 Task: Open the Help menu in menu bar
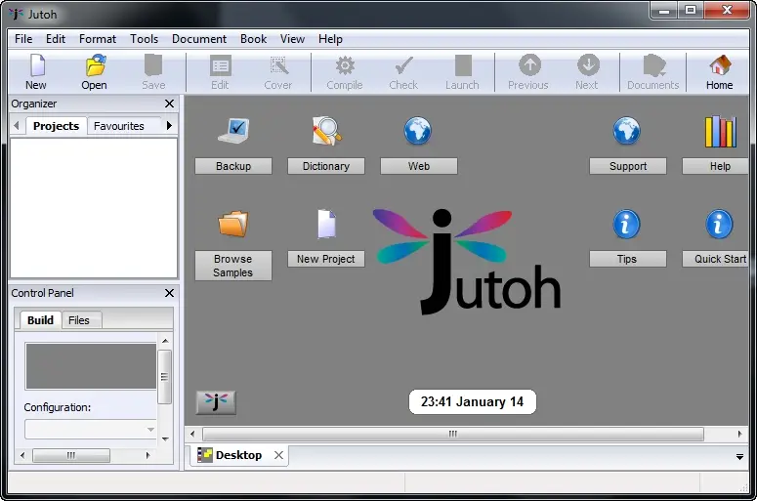point(330,39)
